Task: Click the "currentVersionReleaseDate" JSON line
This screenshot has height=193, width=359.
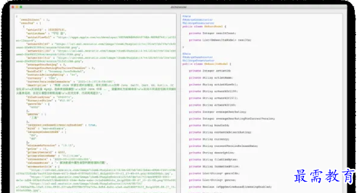Action: [71, 81]
